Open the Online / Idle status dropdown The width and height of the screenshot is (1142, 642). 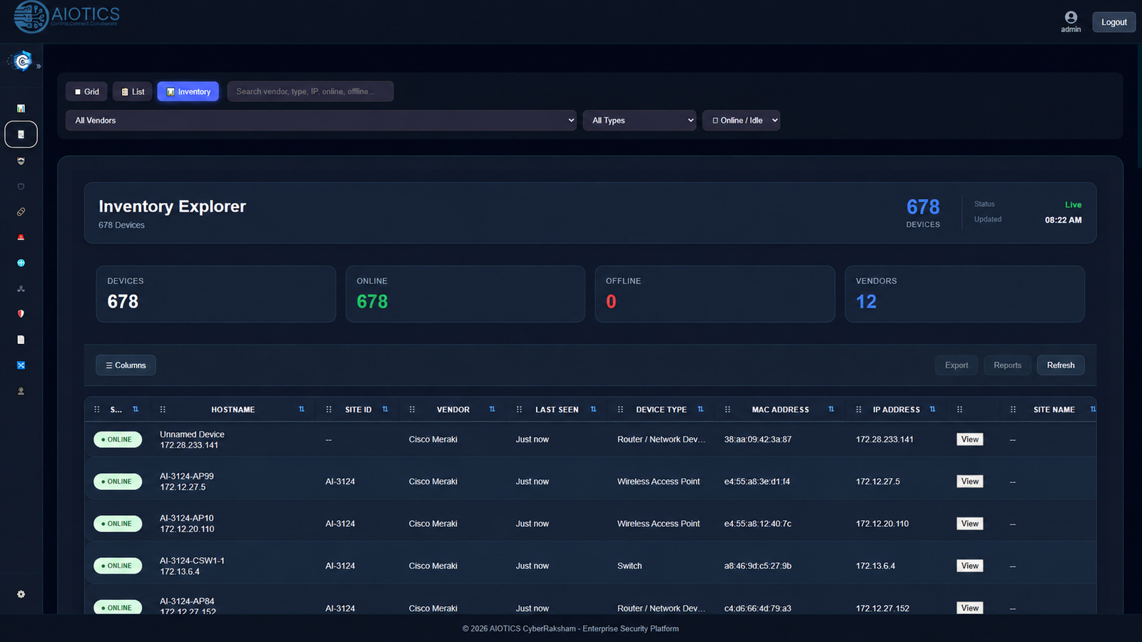741,121
